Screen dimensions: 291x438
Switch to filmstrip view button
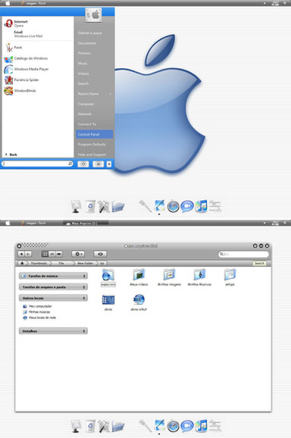pos(59,254)
